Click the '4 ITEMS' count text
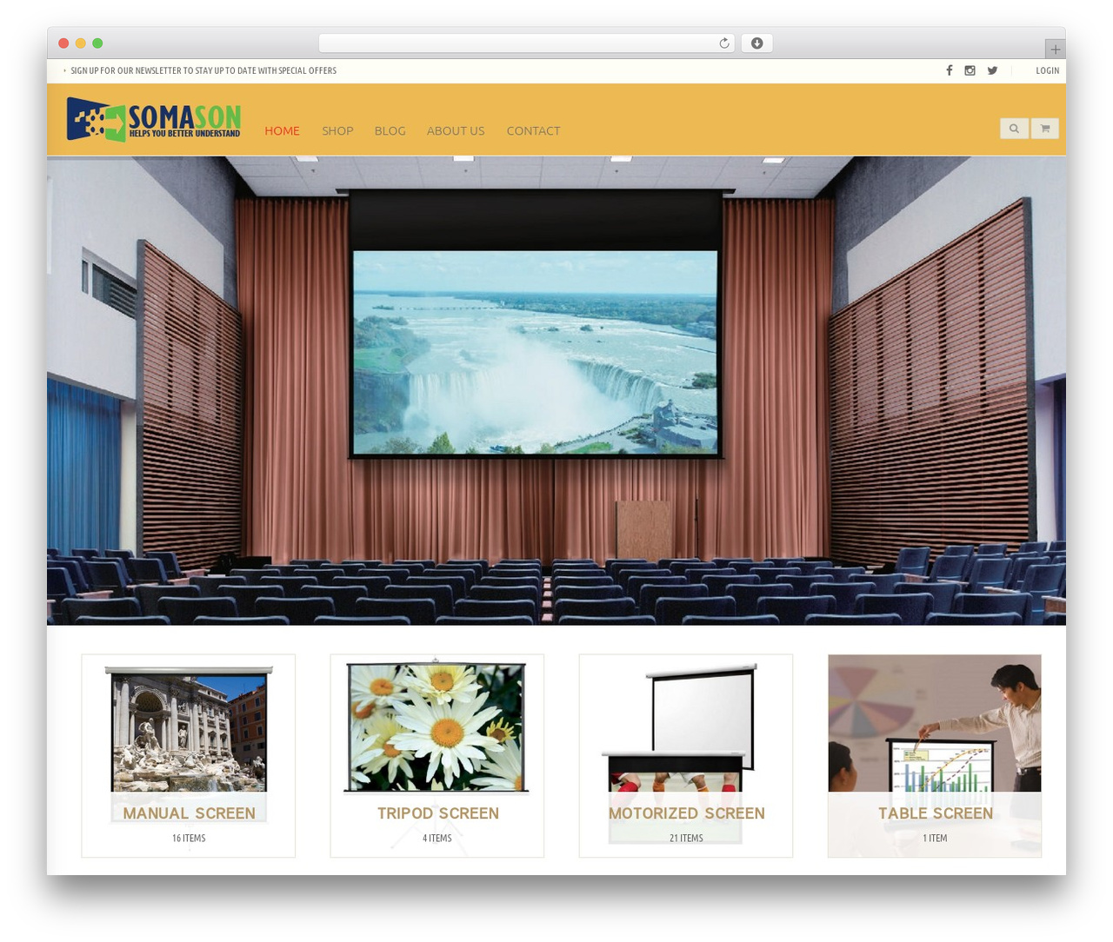 point(437,839)
